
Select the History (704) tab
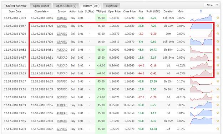pos(91,6)
